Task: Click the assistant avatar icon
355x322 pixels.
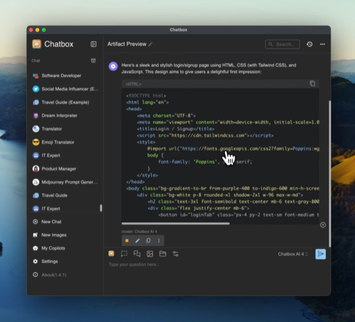Action: pyautogui.click(x=113, y=66)
